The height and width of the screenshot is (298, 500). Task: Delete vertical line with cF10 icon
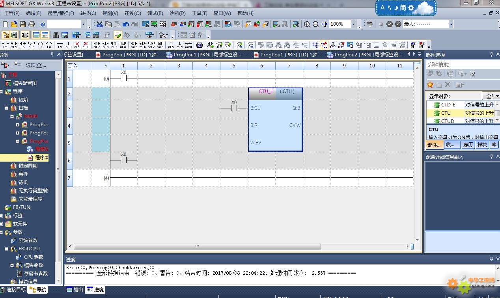(86, 45)
